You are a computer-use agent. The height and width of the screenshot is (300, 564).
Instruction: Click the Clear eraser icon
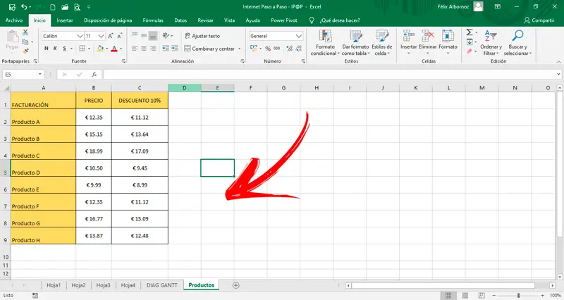click(470, 51)
